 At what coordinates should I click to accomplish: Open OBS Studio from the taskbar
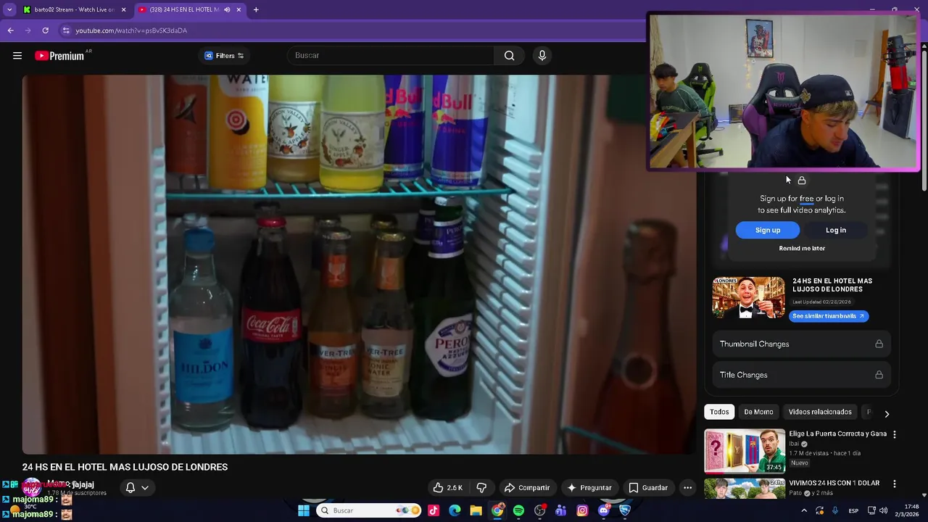click(x=539, y=510)
